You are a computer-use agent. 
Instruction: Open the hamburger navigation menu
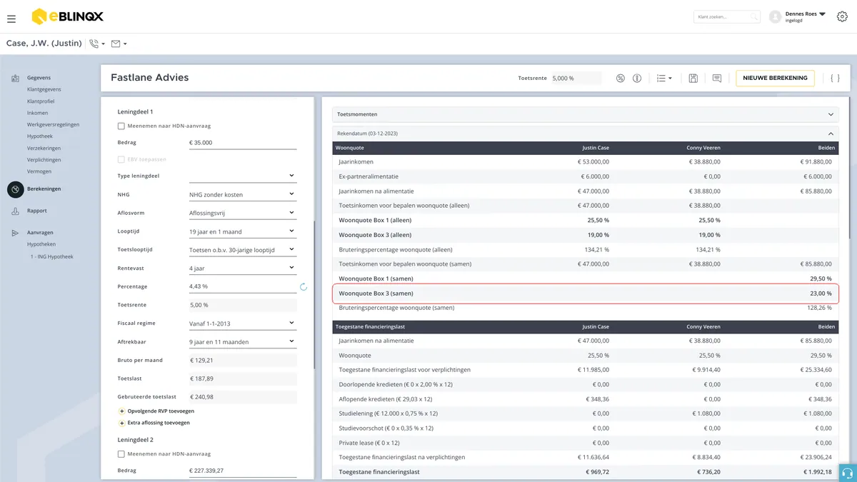click(11, 18)
